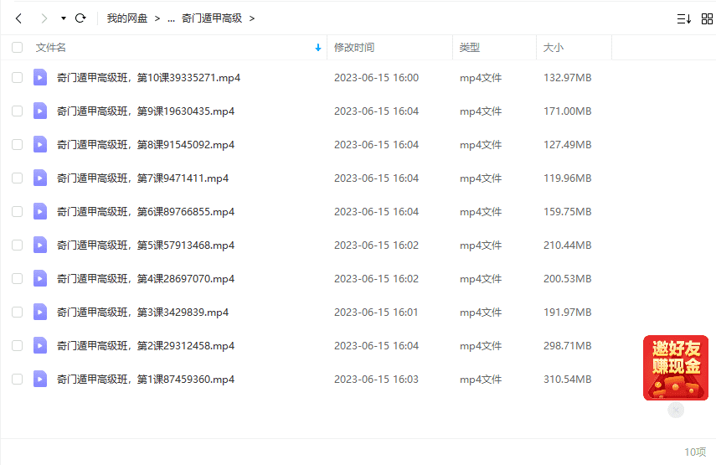This screenshot has width=716, height=465.
Task: Switch to grid view layout icon
Action: pos(707,18)
